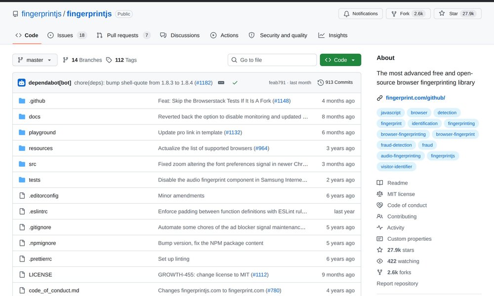Click the Star icon button
The width and height of the screenshot is (494, 296).
pos(442,13)
